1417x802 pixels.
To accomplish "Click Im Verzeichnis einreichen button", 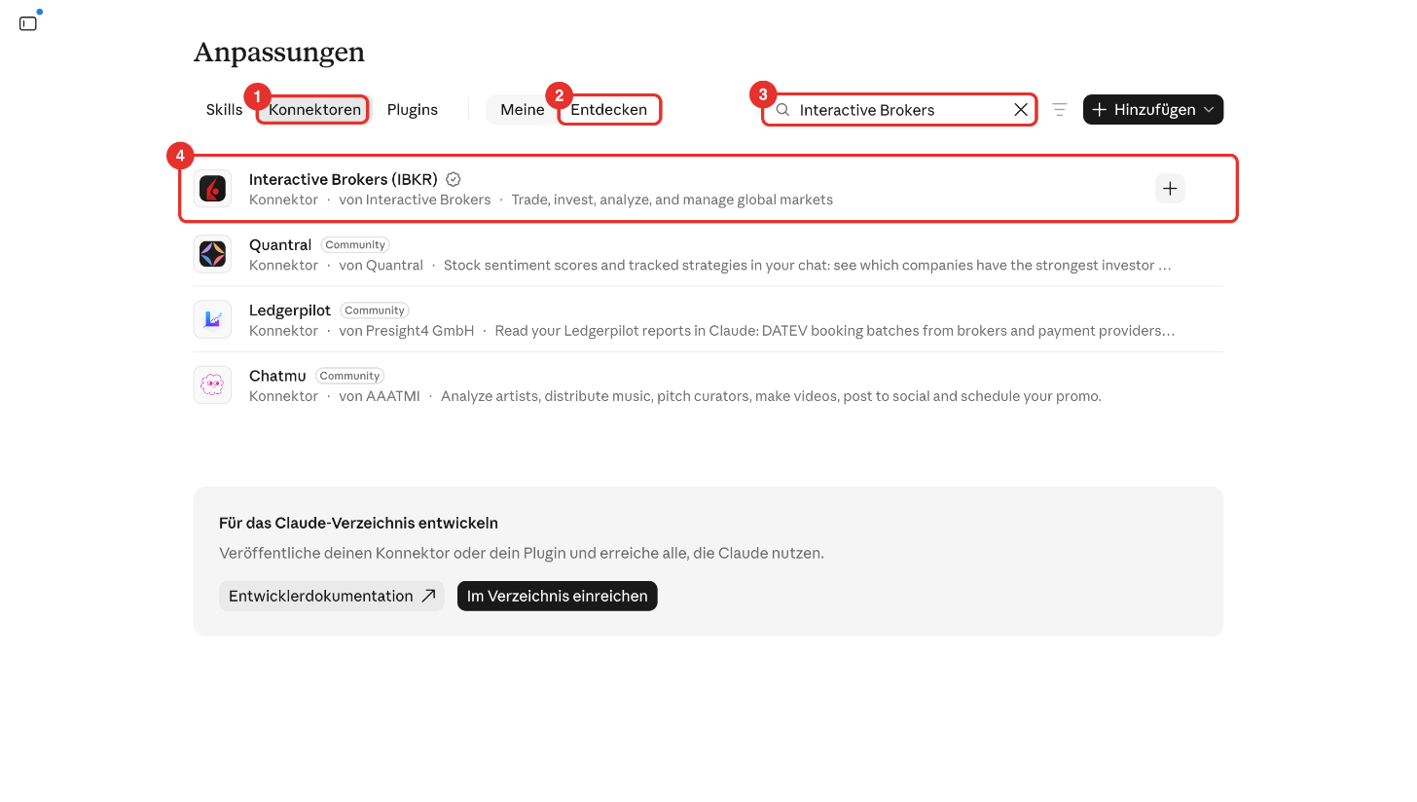I will pos(558,596).
